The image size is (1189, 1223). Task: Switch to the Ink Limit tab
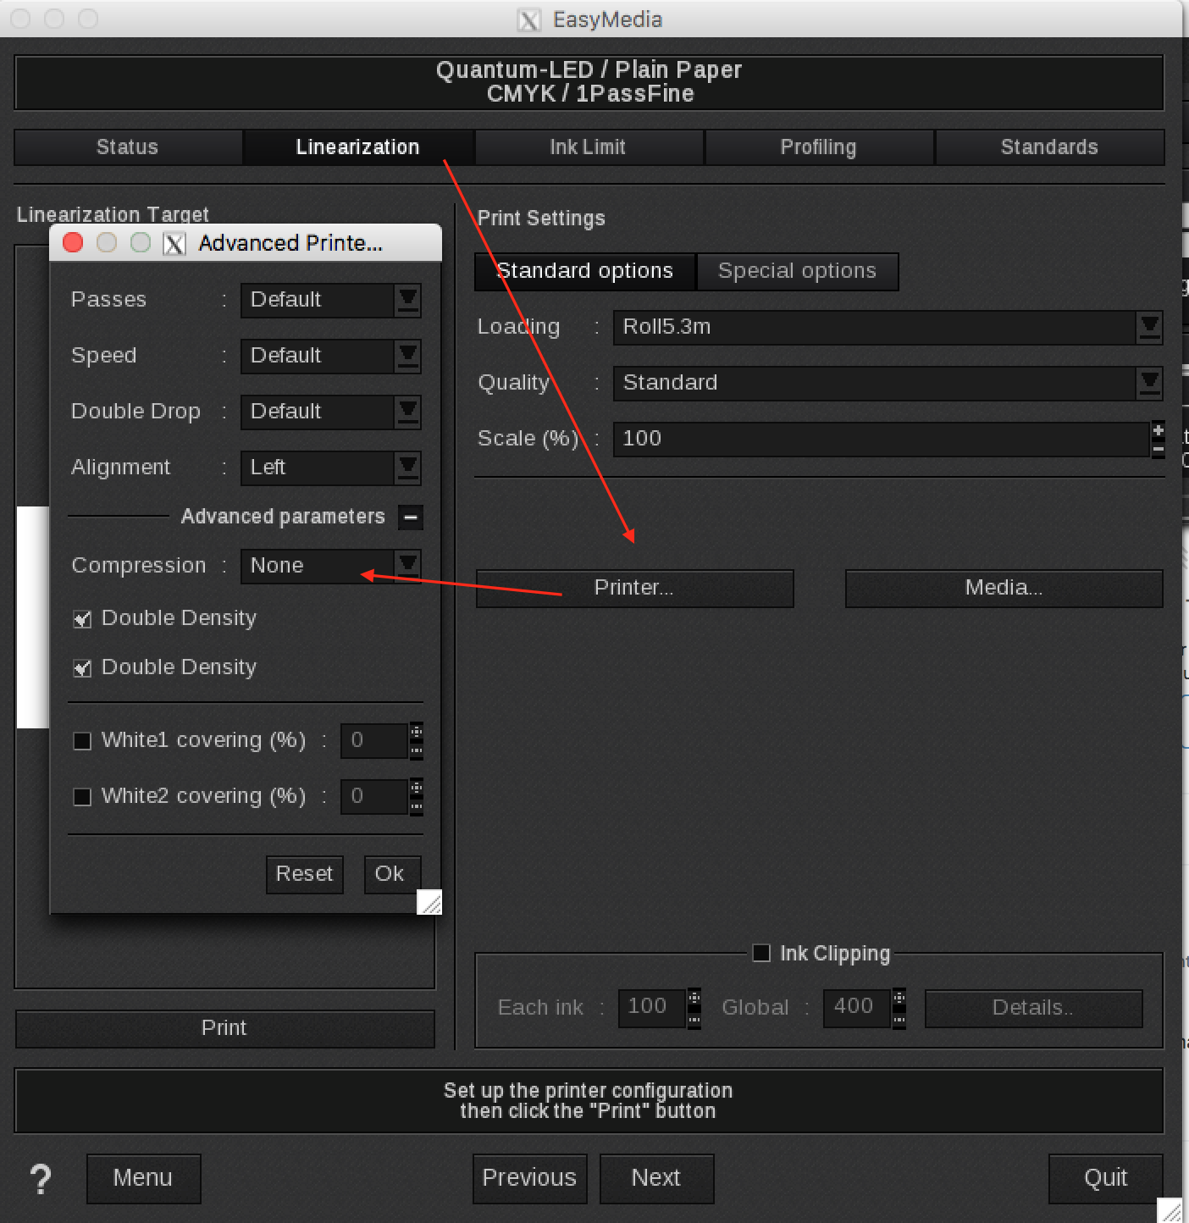click(x=588, y=147)
